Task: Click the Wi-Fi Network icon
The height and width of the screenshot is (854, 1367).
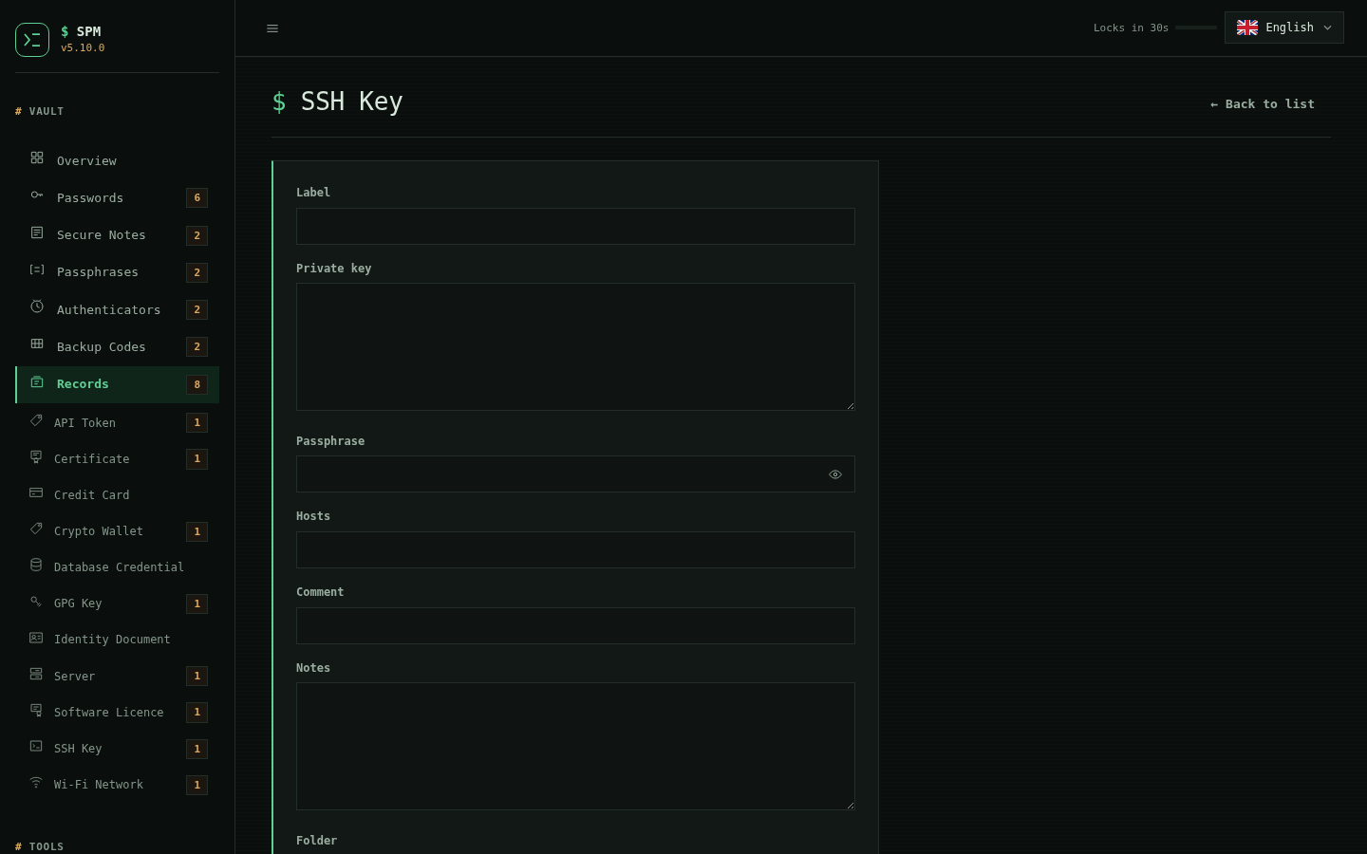Action: 36,782
